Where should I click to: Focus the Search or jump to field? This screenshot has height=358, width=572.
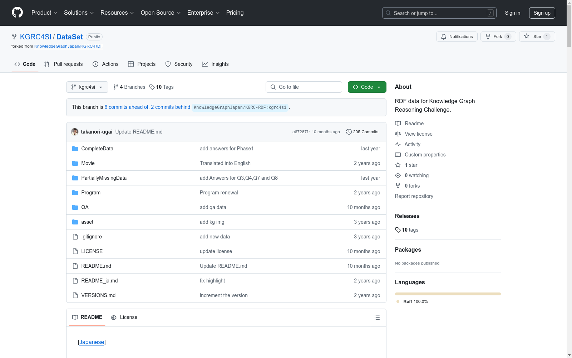click(439, 13)
